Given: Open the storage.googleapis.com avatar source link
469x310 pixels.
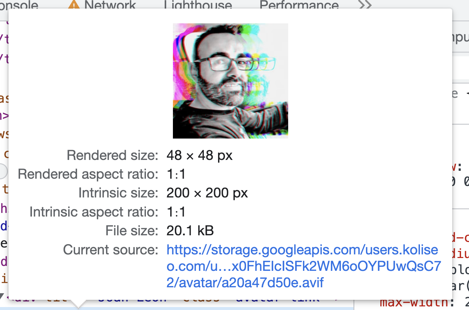Looking at the screenshot, I should pos(304,266).
